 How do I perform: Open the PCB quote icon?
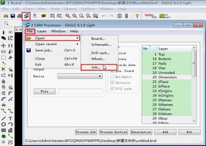pyautogui.click(x=164, y=16)
